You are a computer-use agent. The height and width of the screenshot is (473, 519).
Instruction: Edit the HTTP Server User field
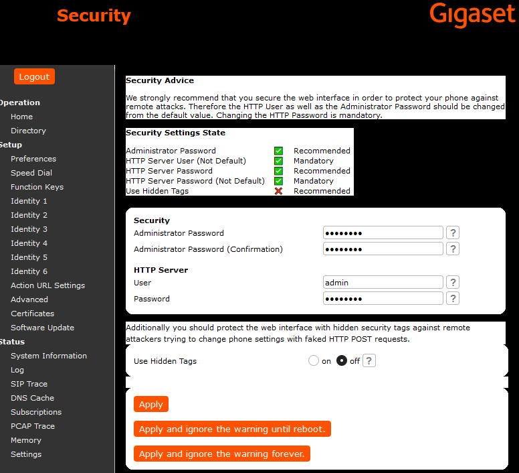click(x=383, y=283)
